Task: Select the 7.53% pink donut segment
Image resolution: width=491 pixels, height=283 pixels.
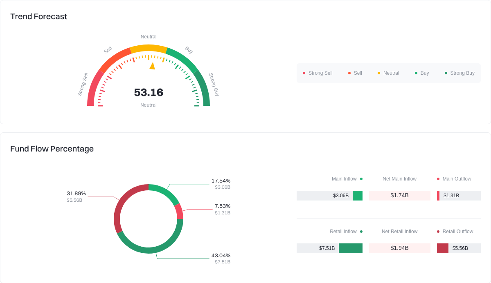Action: [x=179, y=211]
